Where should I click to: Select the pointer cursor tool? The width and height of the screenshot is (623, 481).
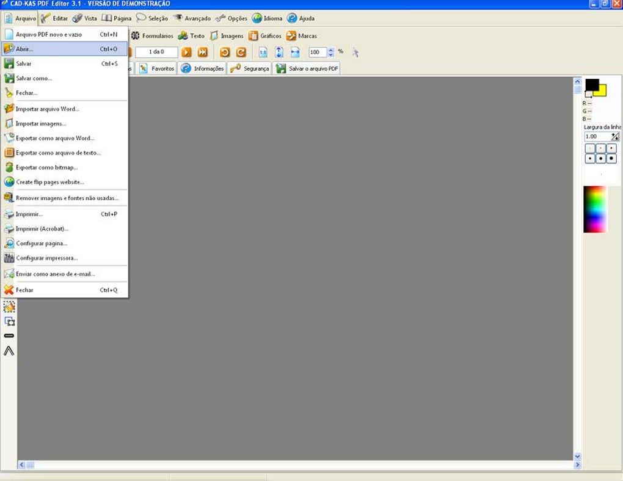pos(355,52)
